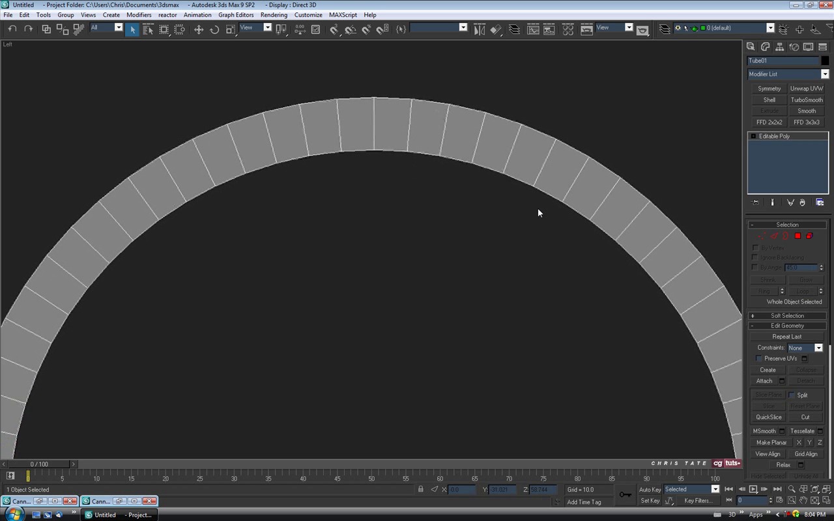Toggle Pin Stack icon below modifier stack
The height and width of the screenshot is (521, 834).
pyautogui.click(x=756, y=203)
